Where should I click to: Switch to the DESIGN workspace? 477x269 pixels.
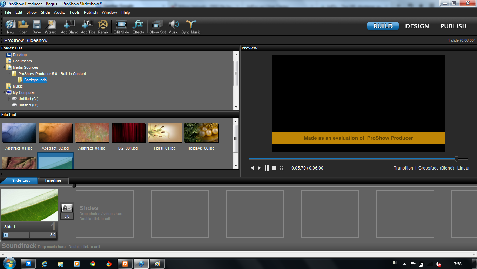pos(417,26)
